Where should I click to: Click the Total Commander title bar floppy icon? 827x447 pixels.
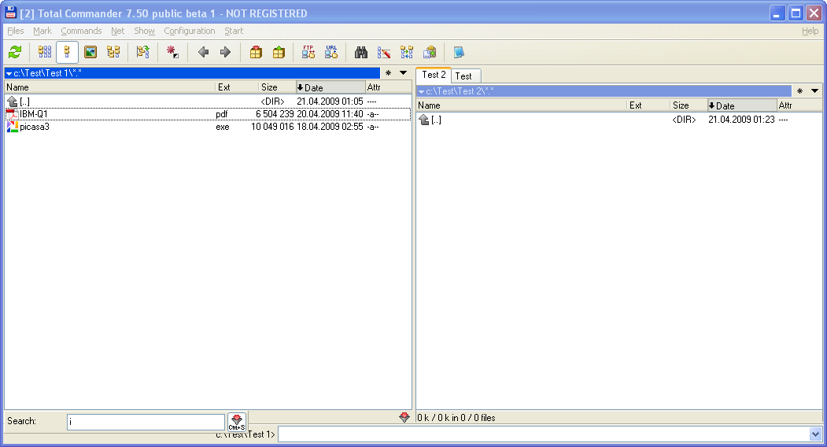point(10,12)
